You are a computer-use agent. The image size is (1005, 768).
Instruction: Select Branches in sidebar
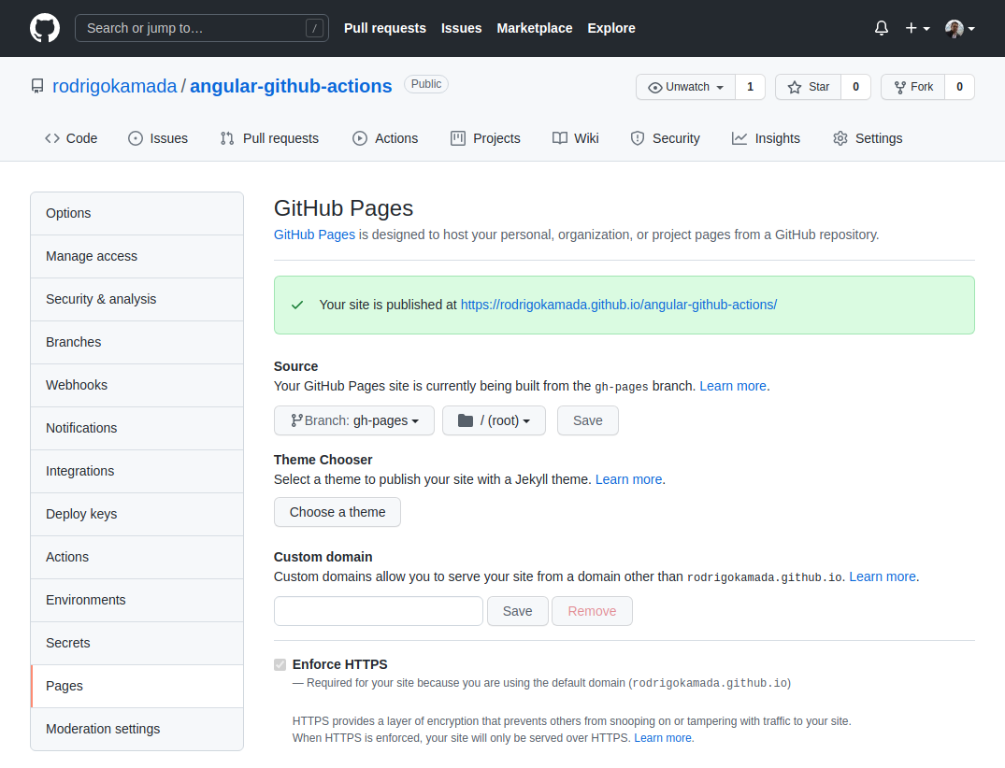[137, 342]
